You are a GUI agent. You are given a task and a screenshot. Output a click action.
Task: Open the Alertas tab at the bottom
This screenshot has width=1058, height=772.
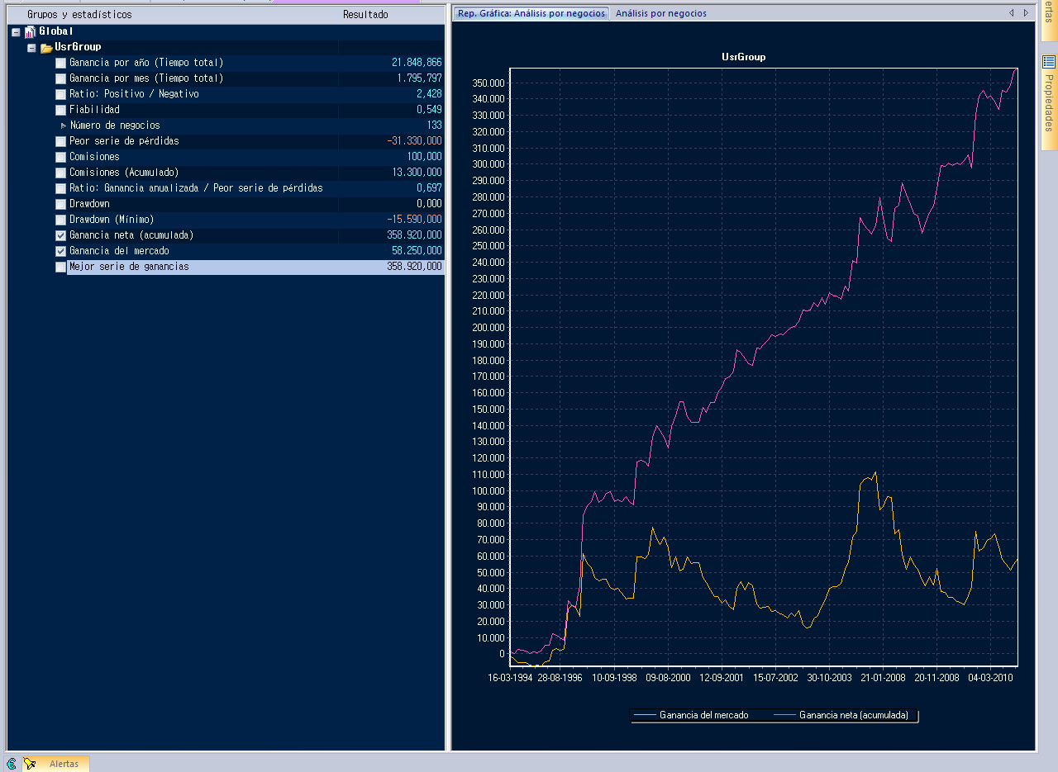64,764
